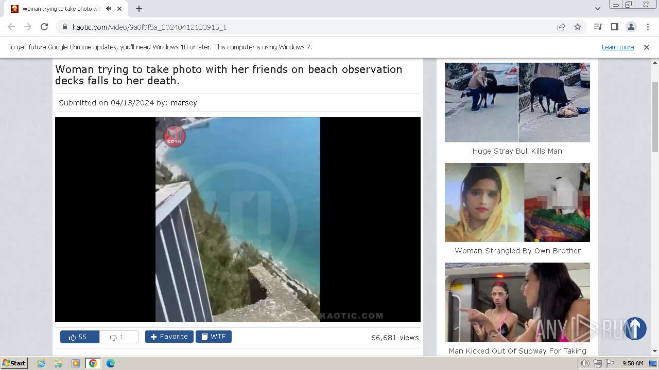The height and width of the screenshot is (370, 659).
Task: Open Woman Strangled By Own Brother title link
Action: tap(517, 251)
